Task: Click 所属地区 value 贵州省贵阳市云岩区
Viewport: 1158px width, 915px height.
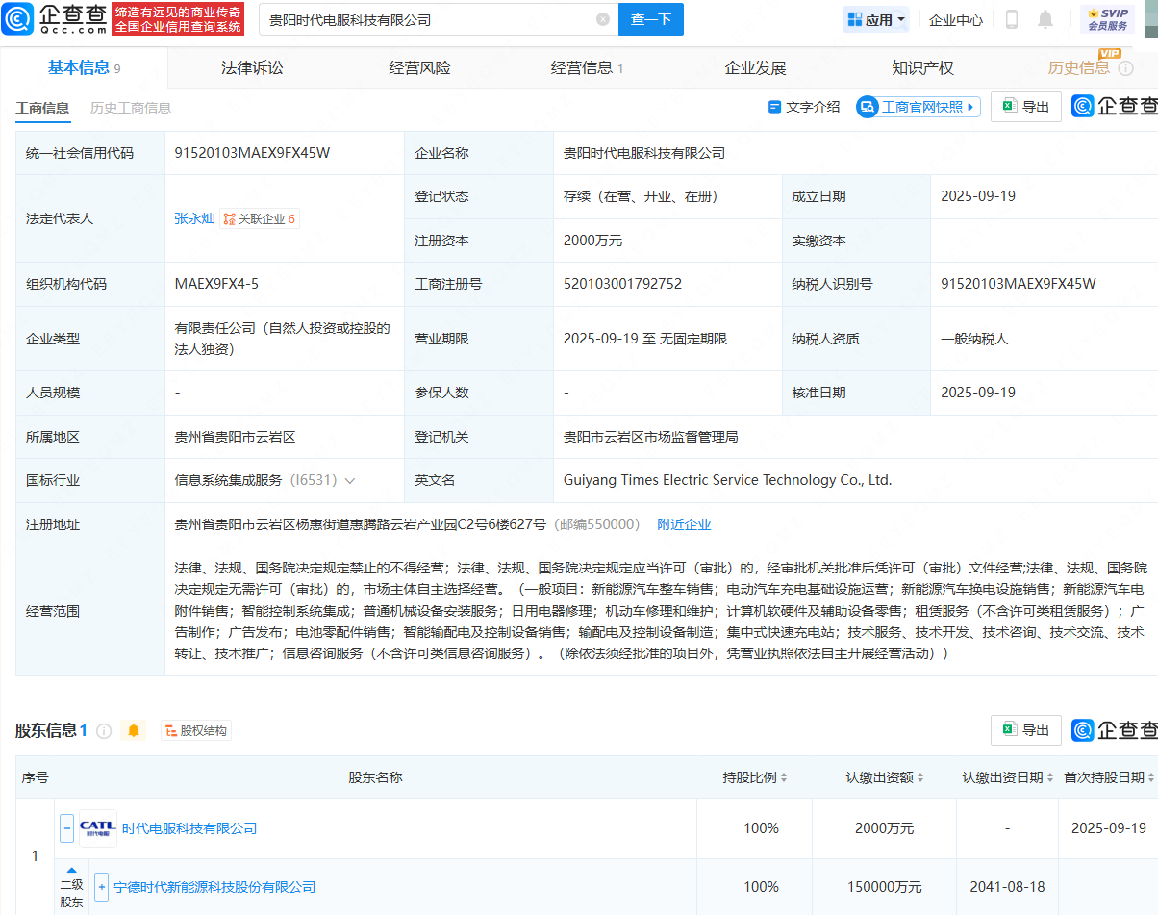Action: point(235,437)
